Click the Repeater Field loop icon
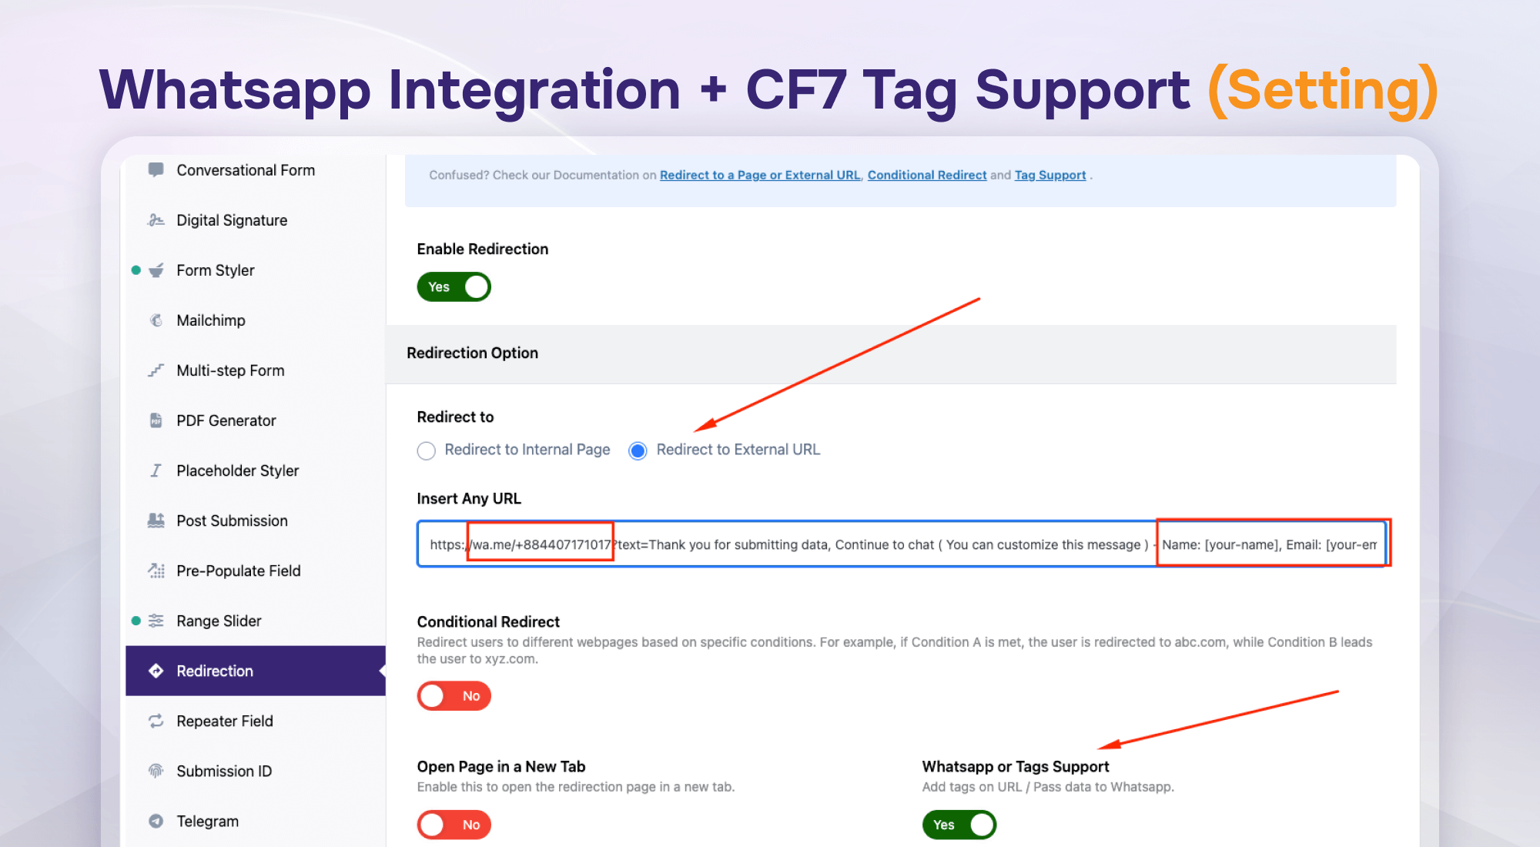1540x847 pixels. 156,721
